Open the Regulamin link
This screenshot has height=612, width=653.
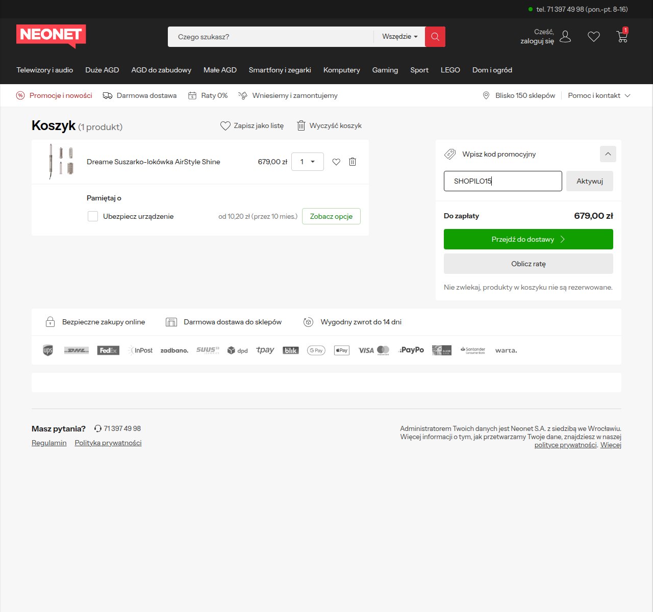49,443
